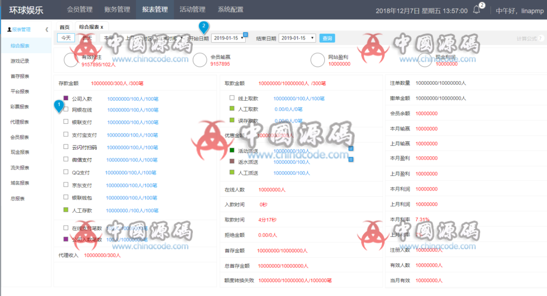This screenshot has height=296, width=547.
Task: Click the circle icon beside 网站盈利
Action: [317, 60]
